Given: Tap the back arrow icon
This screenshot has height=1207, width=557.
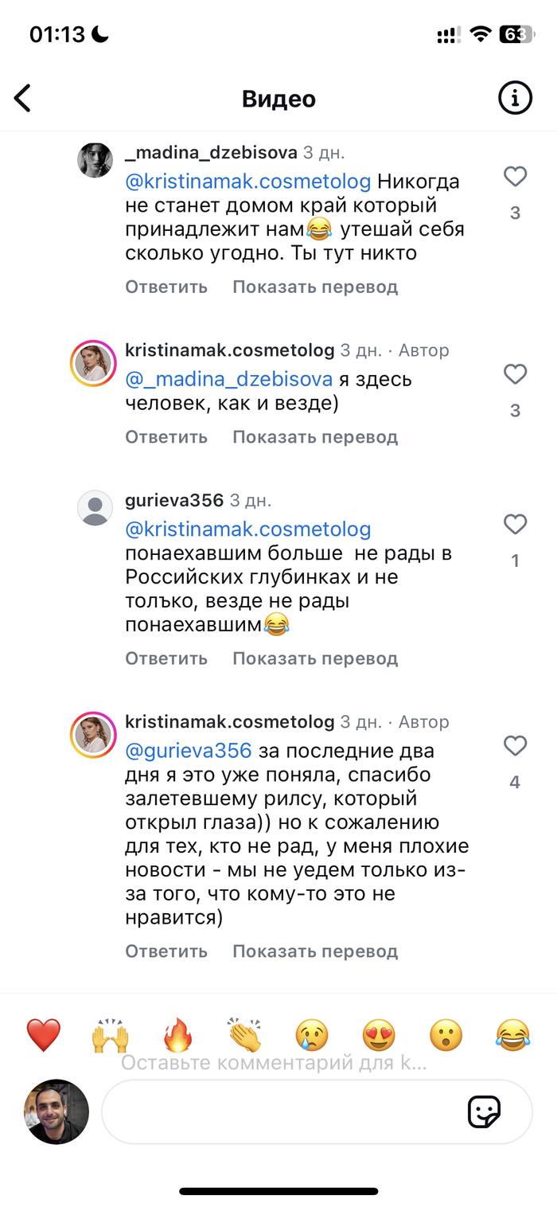Looking at the screenshot, I should pos(23,99).
